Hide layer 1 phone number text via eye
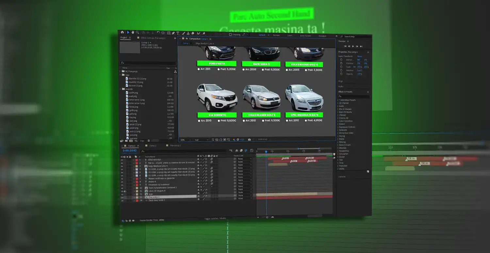This screenshot has height=253, width=490. [x=122, y=160]
